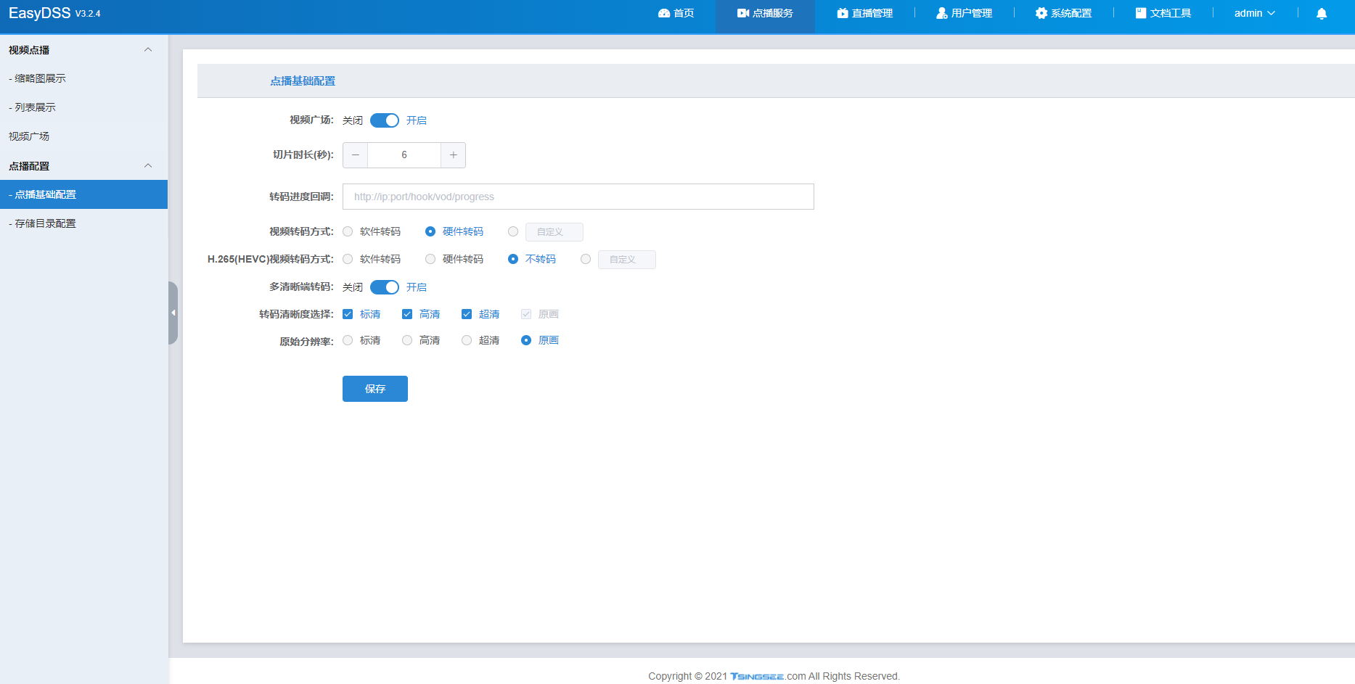Click the EasyDSS logo text
Image resolution: width=1355 pixels, height=684 pixels.
pos(39,13)
